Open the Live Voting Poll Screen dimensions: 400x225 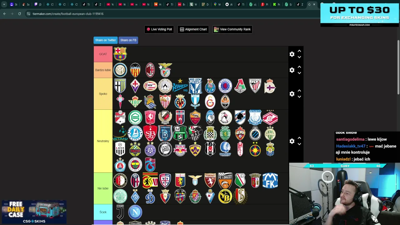pos(159,29)
